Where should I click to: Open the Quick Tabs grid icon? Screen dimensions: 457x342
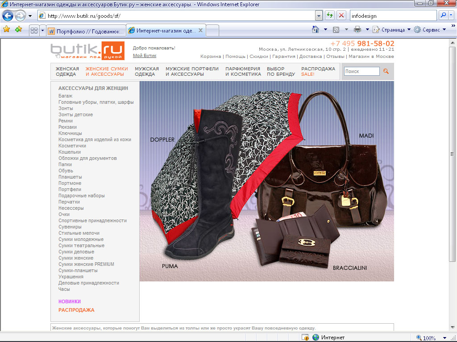coord(34,30)
